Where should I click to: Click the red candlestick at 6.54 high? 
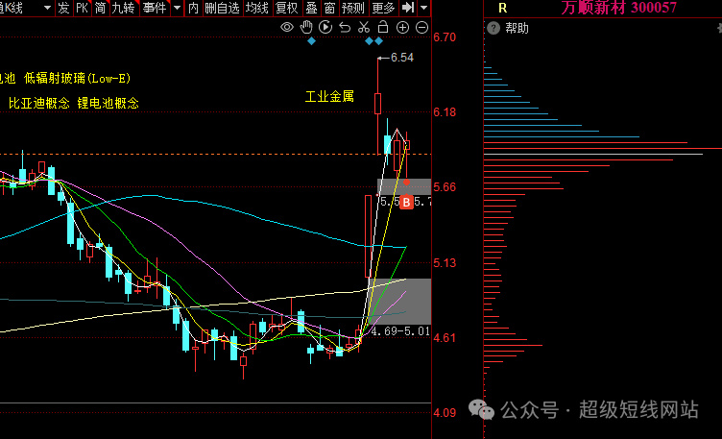tap(378, 104)
